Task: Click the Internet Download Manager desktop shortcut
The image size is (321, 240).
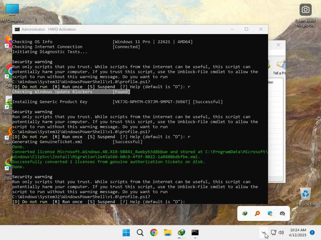Action: tap(8, 168)
